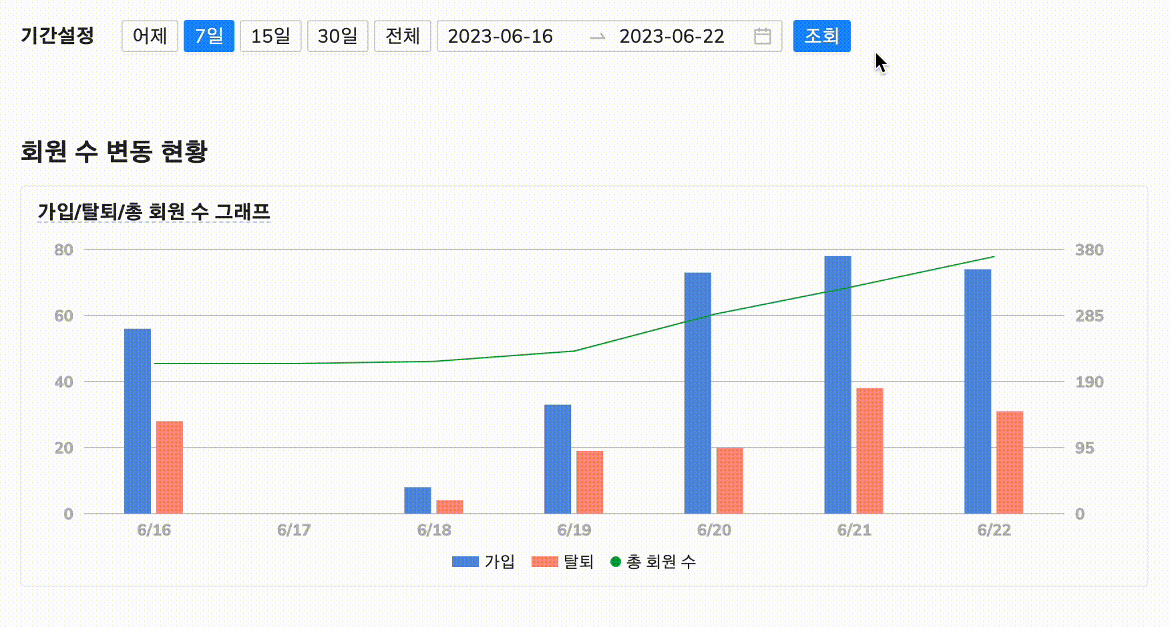Click the orange 탈퇴 bar for 6/18

[x=449, y=507]
